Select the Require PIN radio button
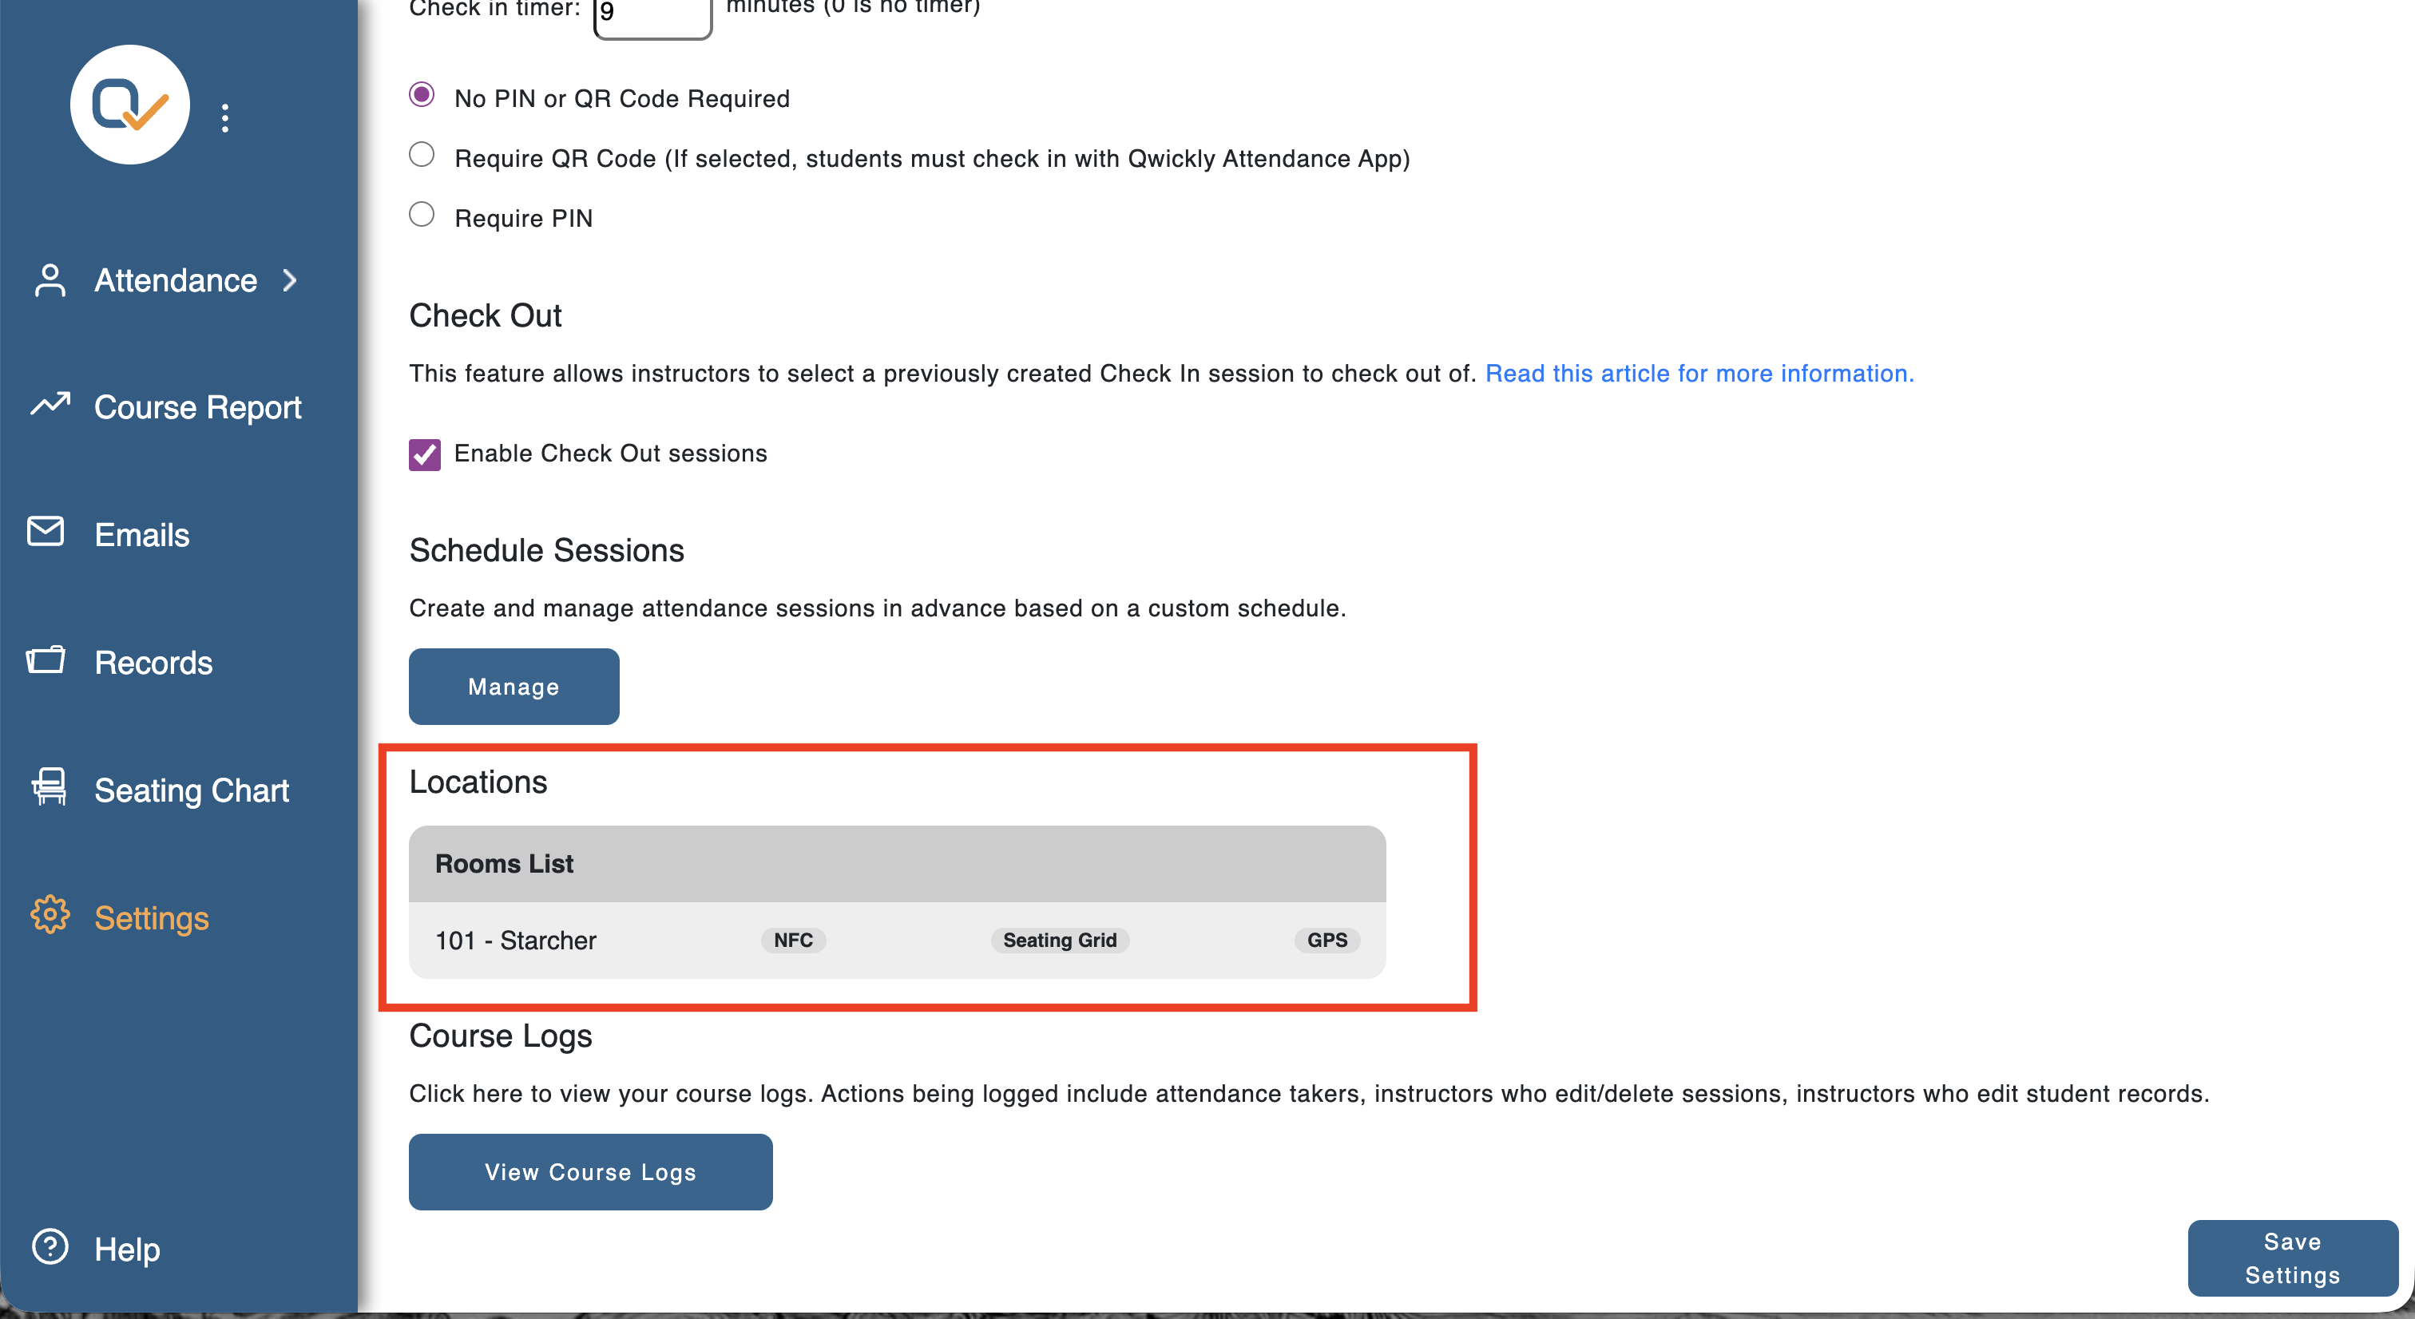2415x1319 pixels. point(422,215)
